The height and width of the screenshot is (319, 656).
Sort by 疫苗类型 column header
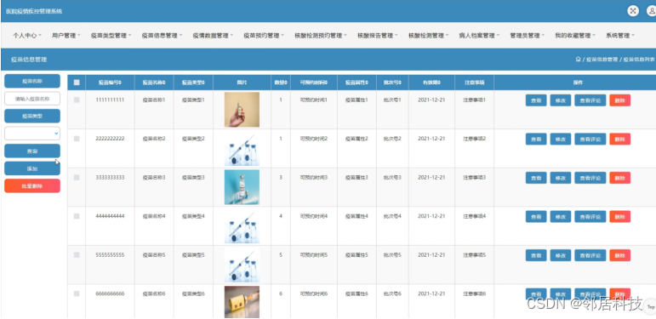coord(193,83)
